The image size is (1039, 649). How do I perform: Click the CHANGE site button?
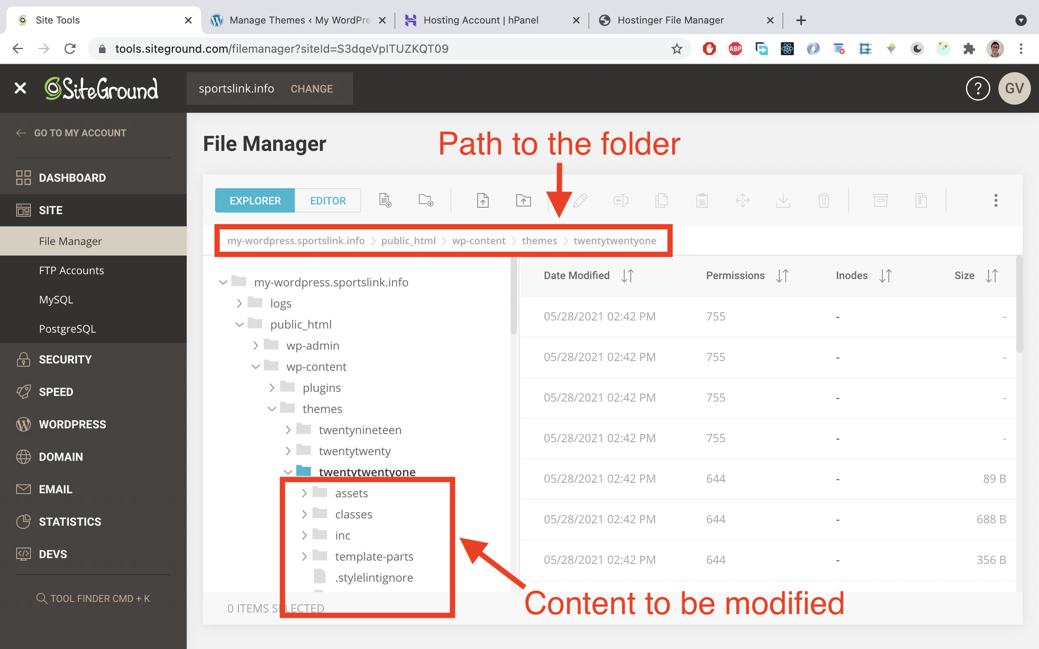point(312,88)
